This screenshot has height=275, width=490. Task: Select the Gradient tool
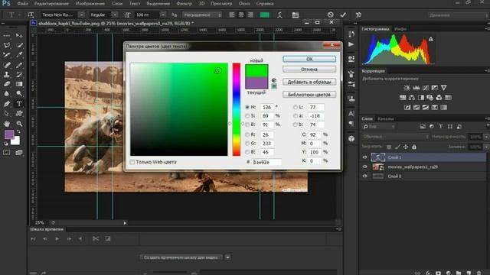19,84
